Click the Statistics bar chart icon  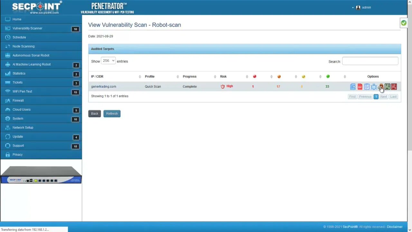[x=8, y=73]
